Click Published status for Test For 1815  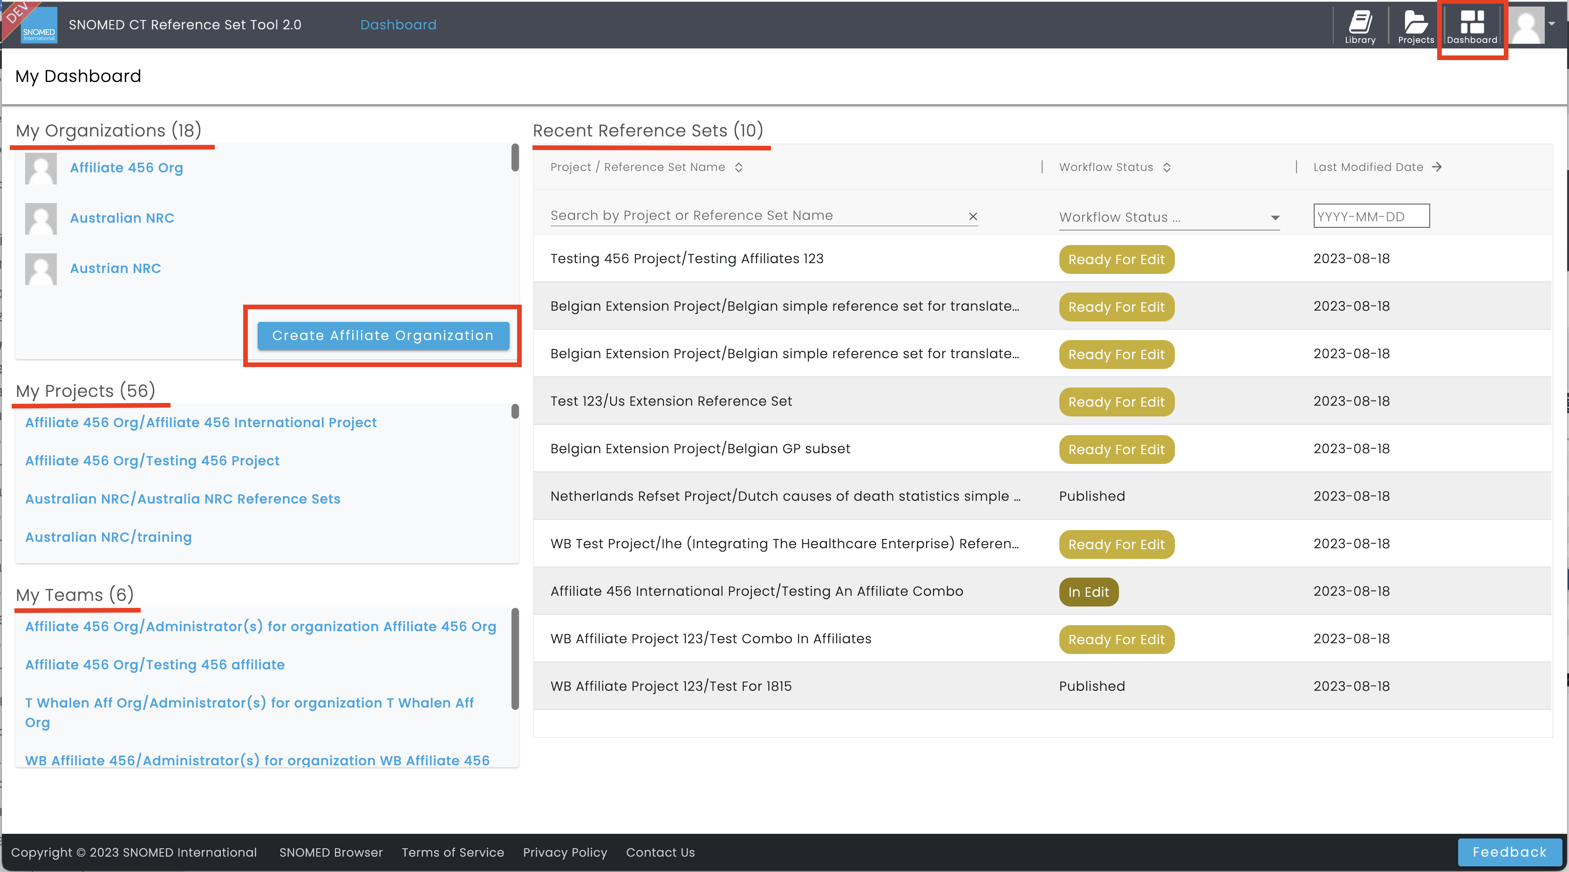pyautogui.click(x=1091, y=686)
